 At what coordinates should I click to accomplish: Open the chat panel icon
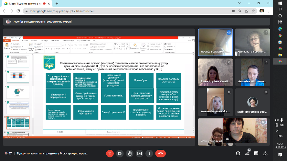(256, 154)
